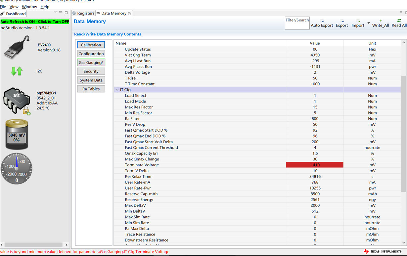Collapse the IT Cfg section
The width and height of the screenshot is (407, 256).
[117, 90]
